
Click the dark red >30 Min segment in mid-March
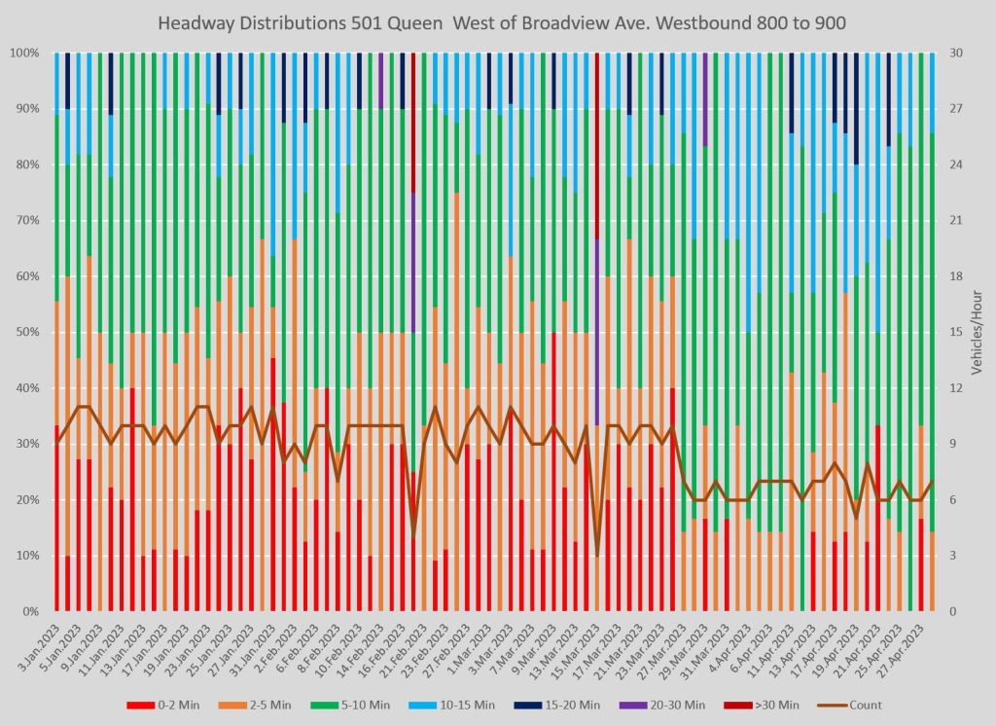click(596, 146)
